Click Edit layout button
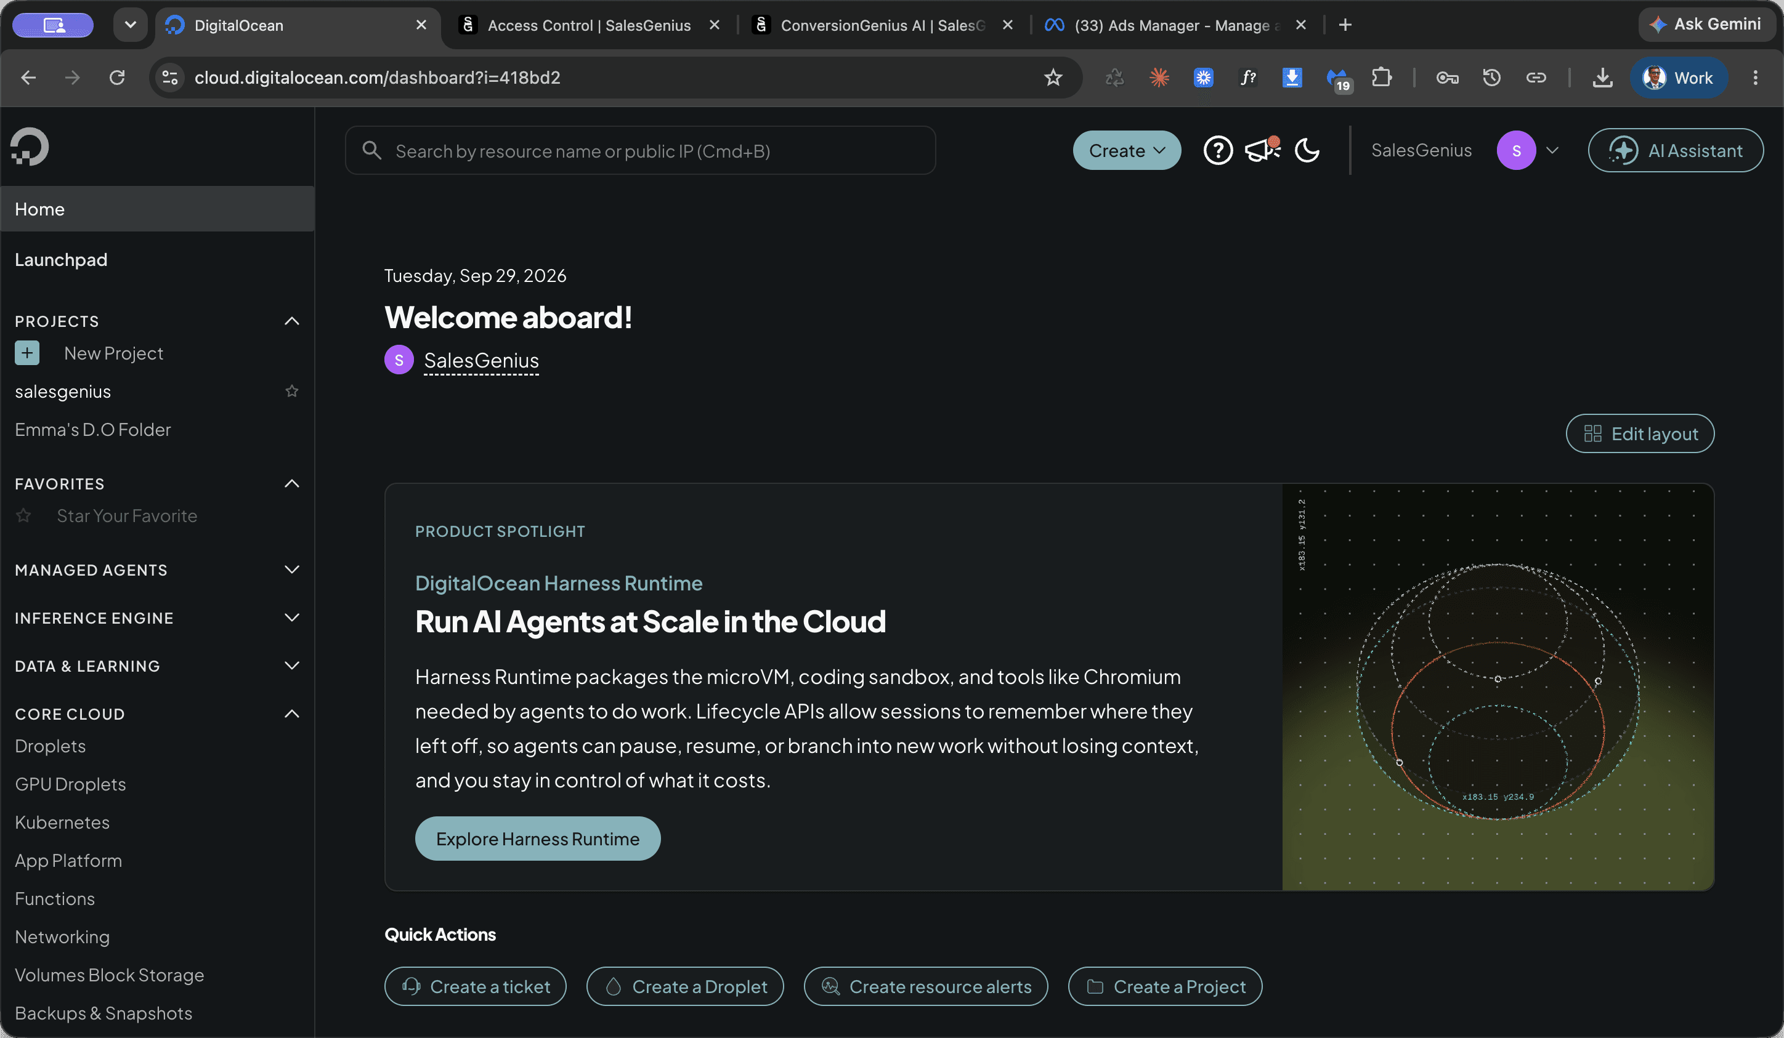Viewport: 1784px width, 1038px height. (x=1640, y=433)
